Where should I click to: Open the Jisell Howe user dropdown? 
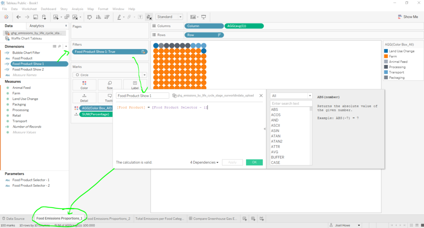pyautogui.click(x=359, y=225)
